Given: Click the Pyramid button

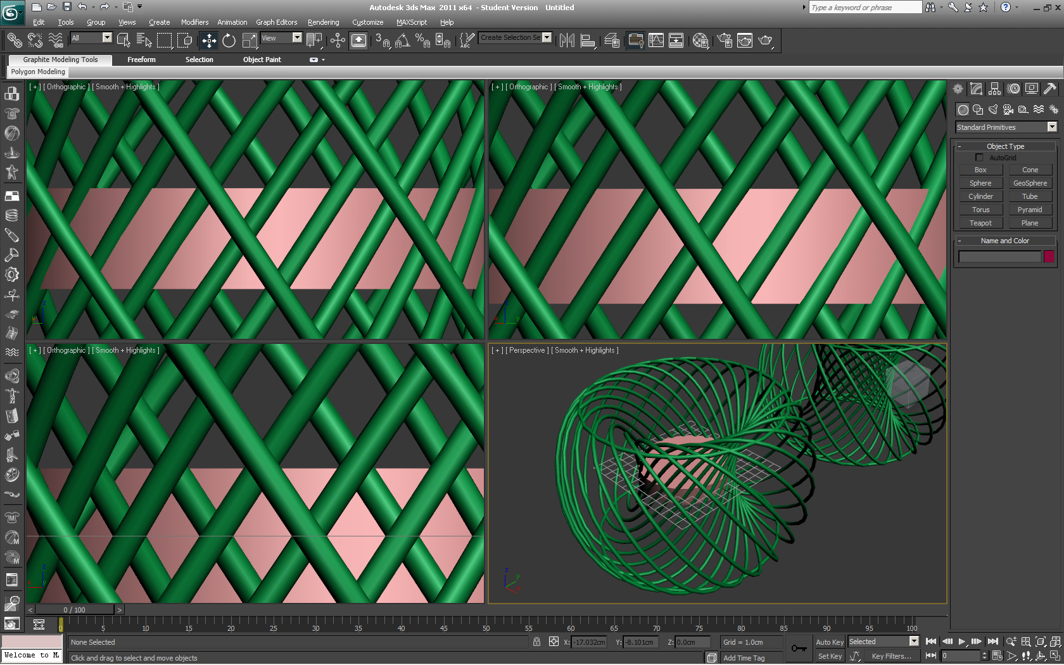Looking at the screenshot, I should pos(1030,210).
